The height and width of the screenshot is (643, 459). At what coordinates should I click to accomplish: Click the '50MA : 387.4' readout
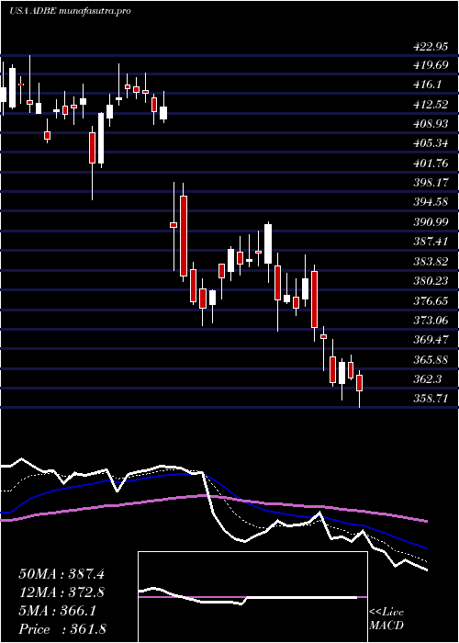click(x=62, y=574)
